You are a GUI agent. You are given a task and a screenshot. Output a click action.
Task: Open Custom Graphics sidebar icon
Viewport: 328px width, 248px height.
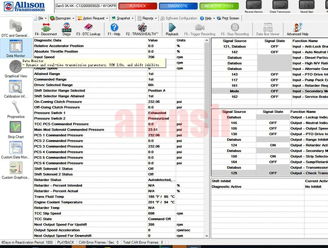(x=16, y=168)
